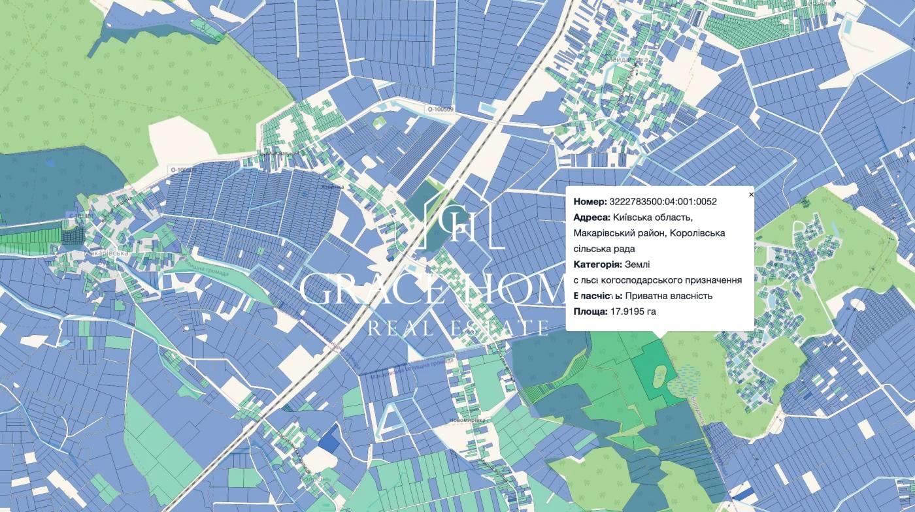Screen dimensions: 915x512
Task: Click the Макарівська place label
Action: pos(105,253)
